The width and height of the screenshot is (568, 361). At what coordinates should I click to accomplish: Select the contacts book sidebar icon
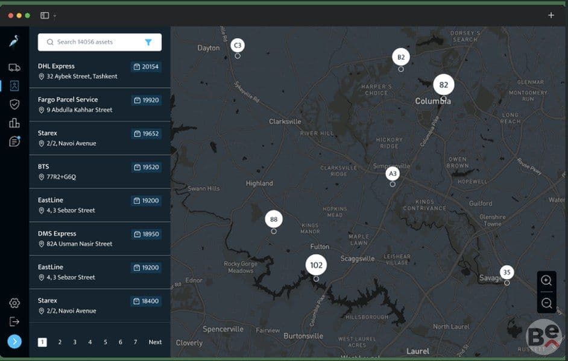pyautogui.click(x=14, y=86)
